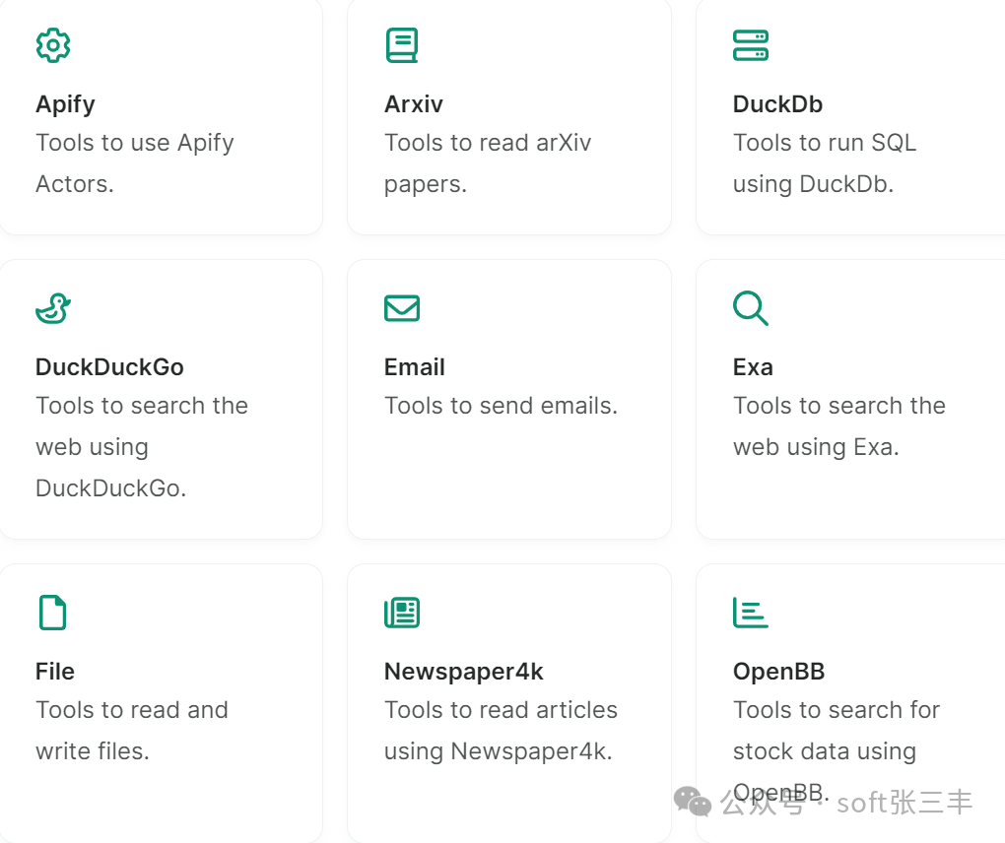Screen dimensions: 1005x843
Task: Open the OpenBB card title
Action: pyautogui.click(x=778, y=672)
